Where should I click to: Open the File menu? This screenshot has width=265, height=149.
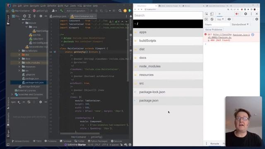14,6
